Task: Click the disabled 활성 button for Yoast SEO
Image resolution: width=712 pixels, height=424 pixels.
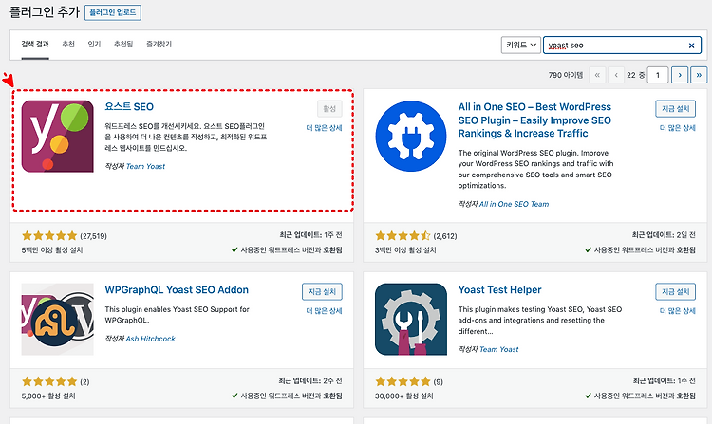Action: tap(329, 109)
